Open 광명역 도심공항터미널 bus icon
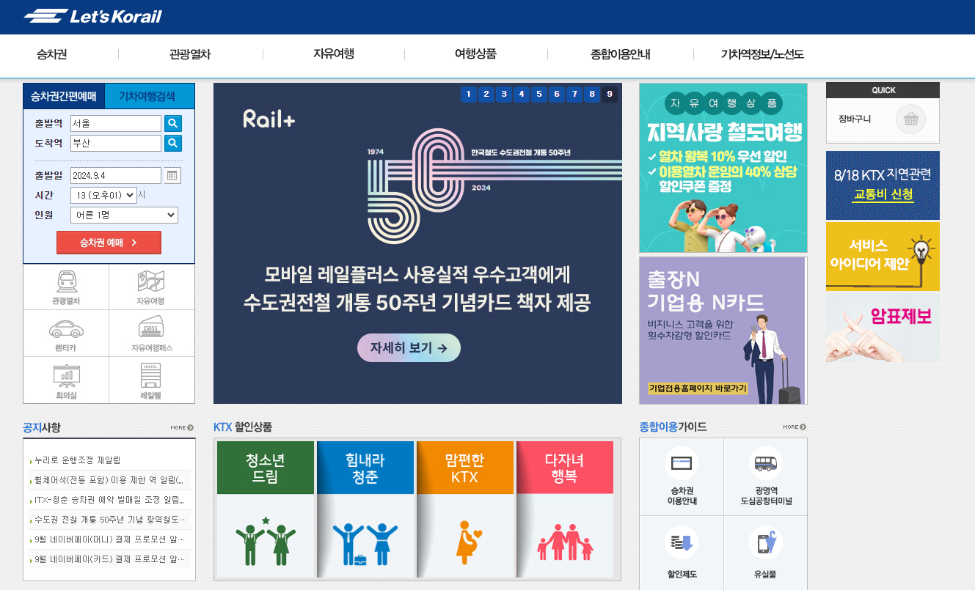 tap(766, 476)
